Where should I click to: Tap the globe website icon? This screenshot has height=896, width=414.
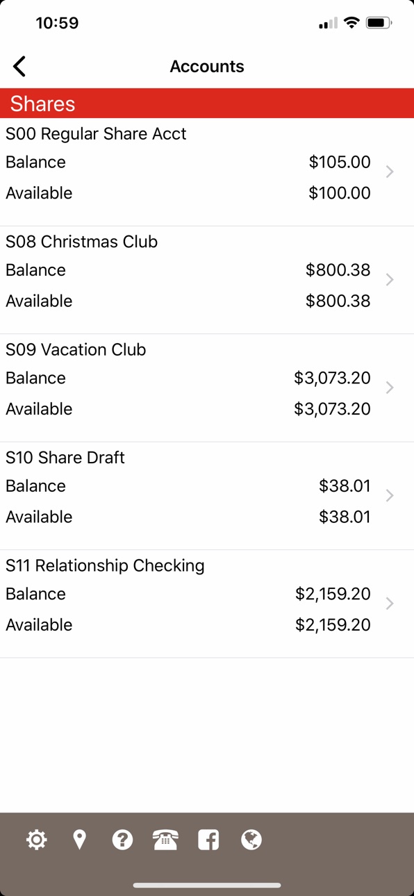(x=251, y=840)
